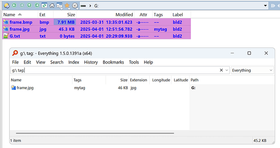Click the Latitude column header
The image size is (280, 148).
(x=181, y=80)
